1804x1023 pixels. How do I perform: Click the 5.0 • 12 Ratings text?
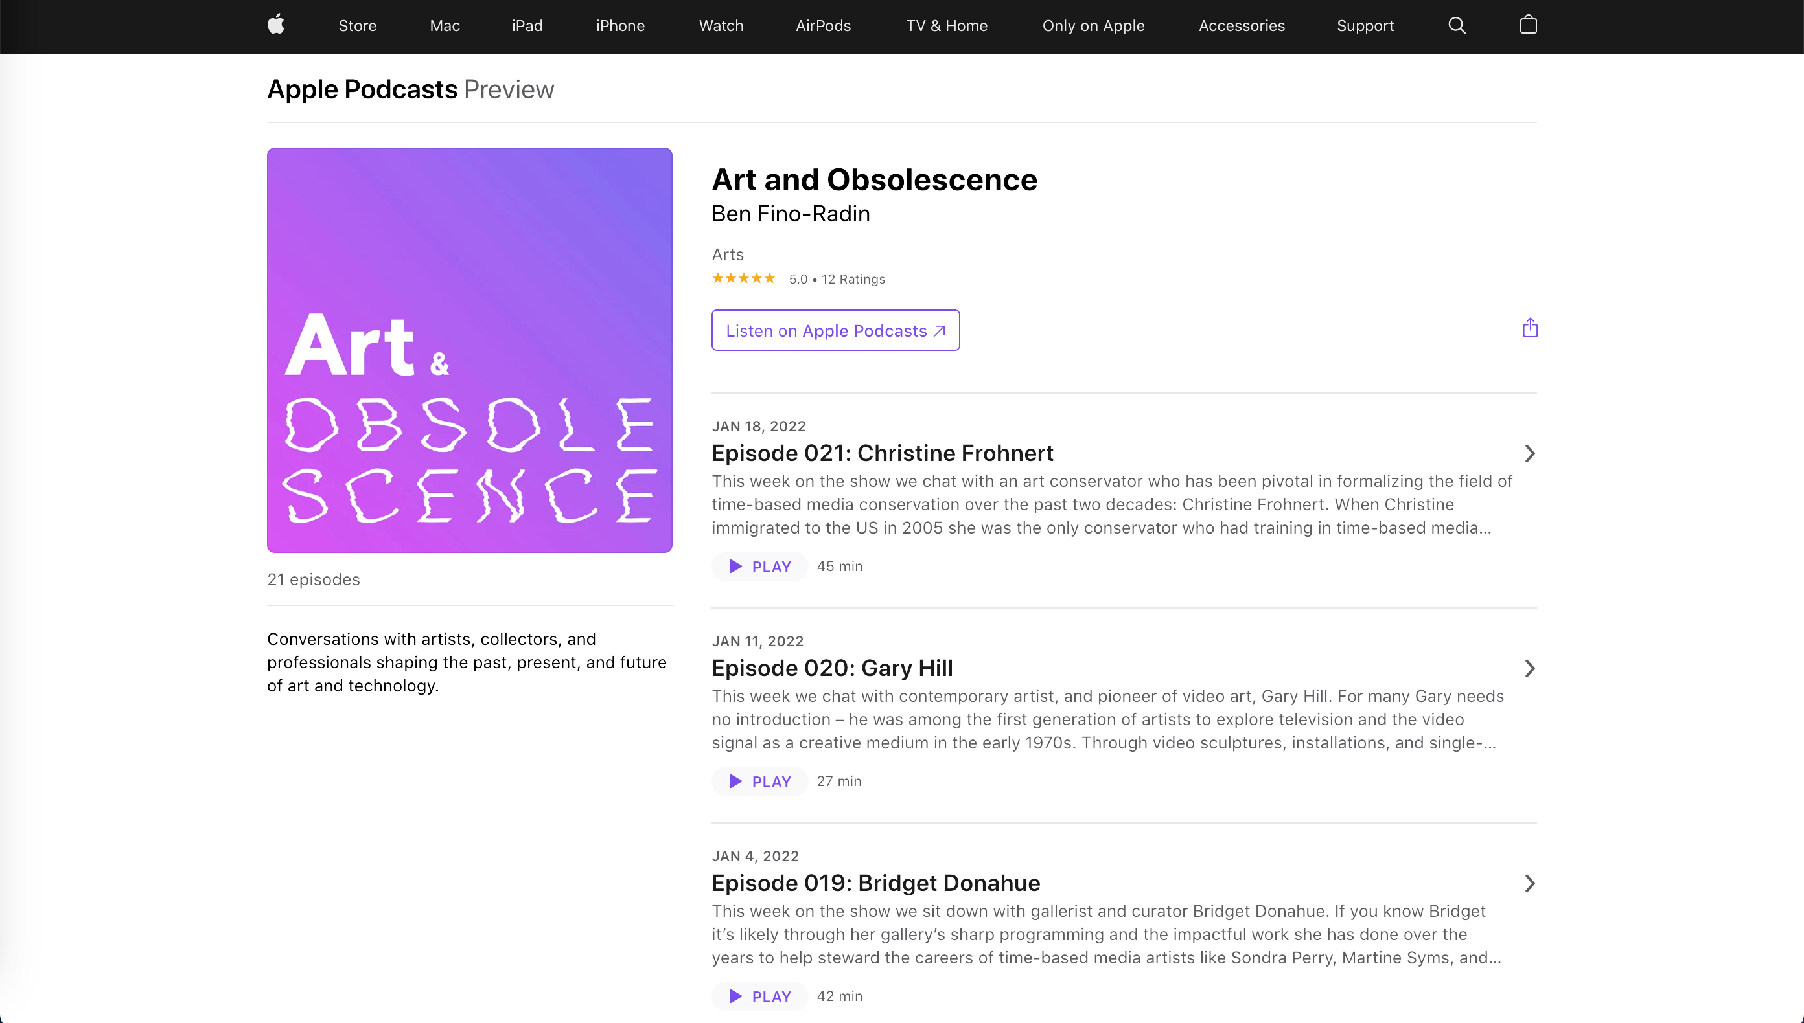[837, 279]
